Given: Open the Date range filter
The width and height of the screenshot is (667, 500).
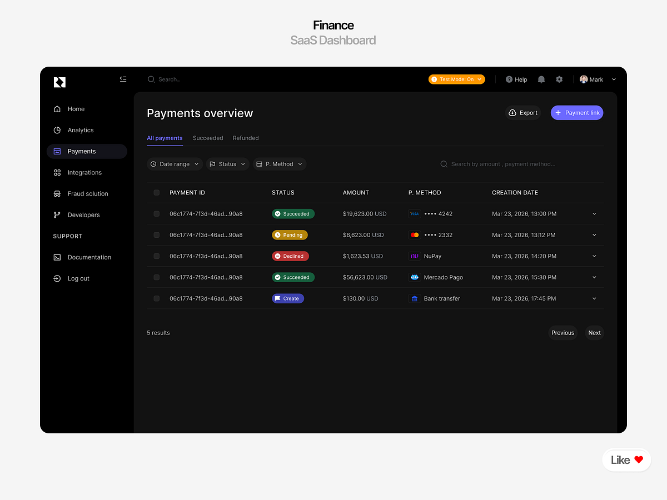Looking at the screenshot, I should click(x=175, y=164).
